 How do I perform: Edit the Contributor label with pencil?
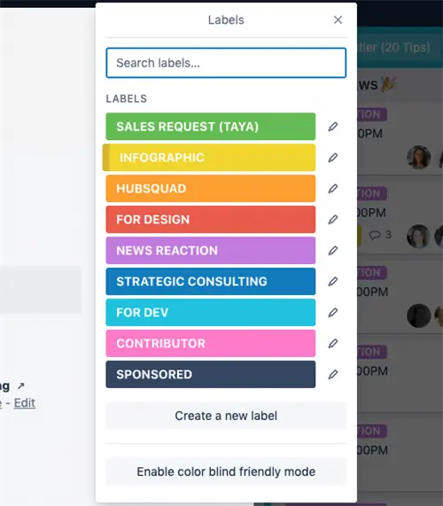click(333, 344)
